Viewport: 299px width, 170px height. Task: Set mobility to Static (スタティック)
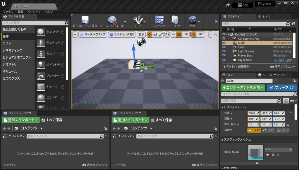tap(254, 130)
